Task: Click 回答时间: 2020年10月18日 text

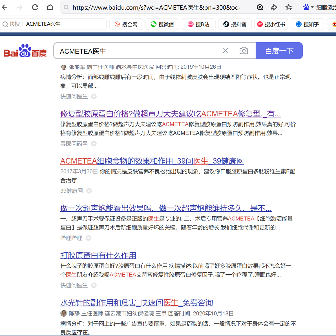Action: [201, 313]
